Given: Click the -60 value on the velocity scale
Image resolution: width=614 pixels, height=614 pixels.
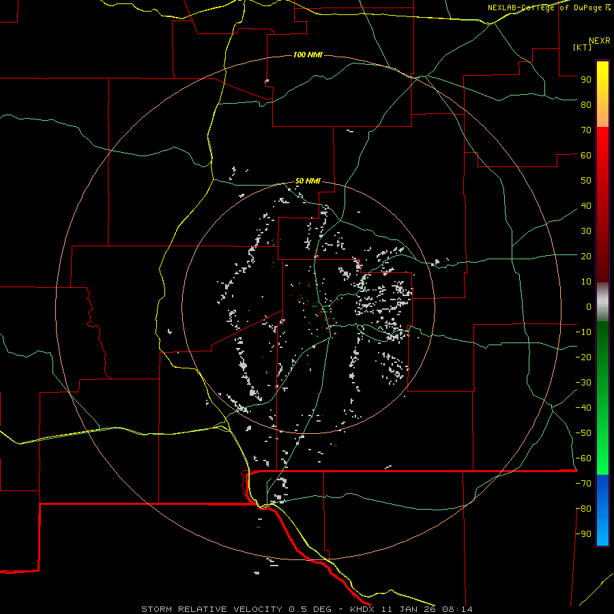Looking at the screenshot, I should 583,458.
